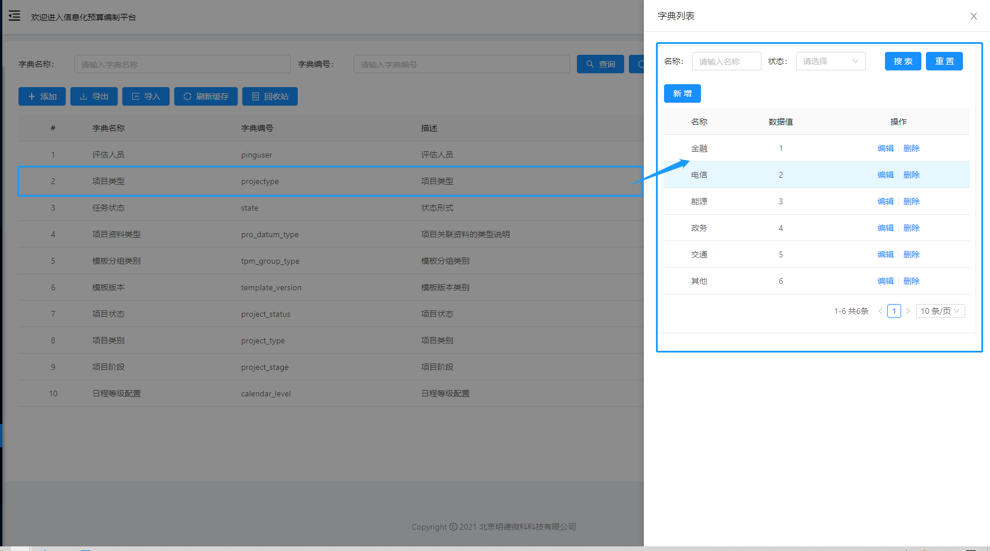Click the import icon on 导入 button
This screenshot has width=990, height=551.
136,96
